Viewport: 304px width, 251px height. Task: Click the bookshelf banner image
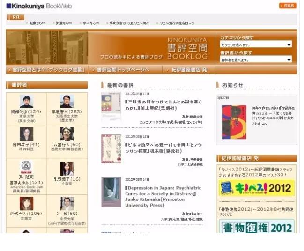[47, 47]
